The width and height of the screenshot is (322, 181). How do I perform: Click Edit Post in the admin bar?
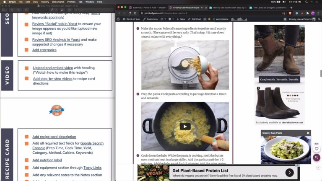[x=194, y=19]
